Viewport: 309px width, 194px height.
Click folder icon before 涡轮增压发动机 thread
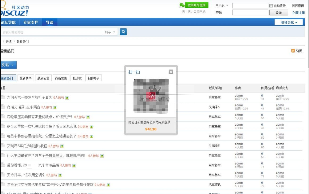(x=3, y=116)
